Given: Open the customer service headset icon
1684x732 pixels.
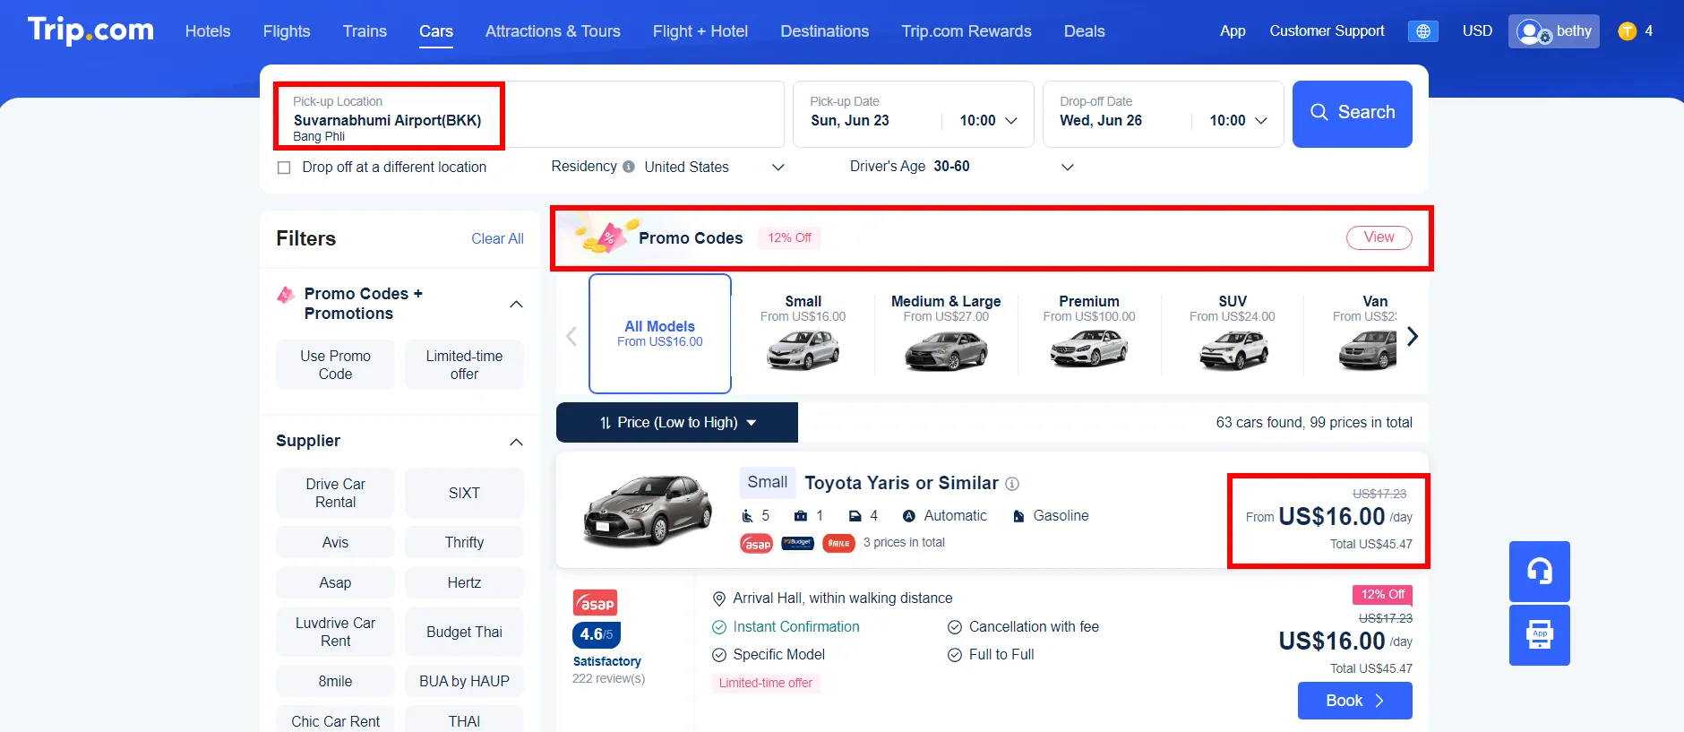Looking at the screenshot, I should [x=1539, y=572].
